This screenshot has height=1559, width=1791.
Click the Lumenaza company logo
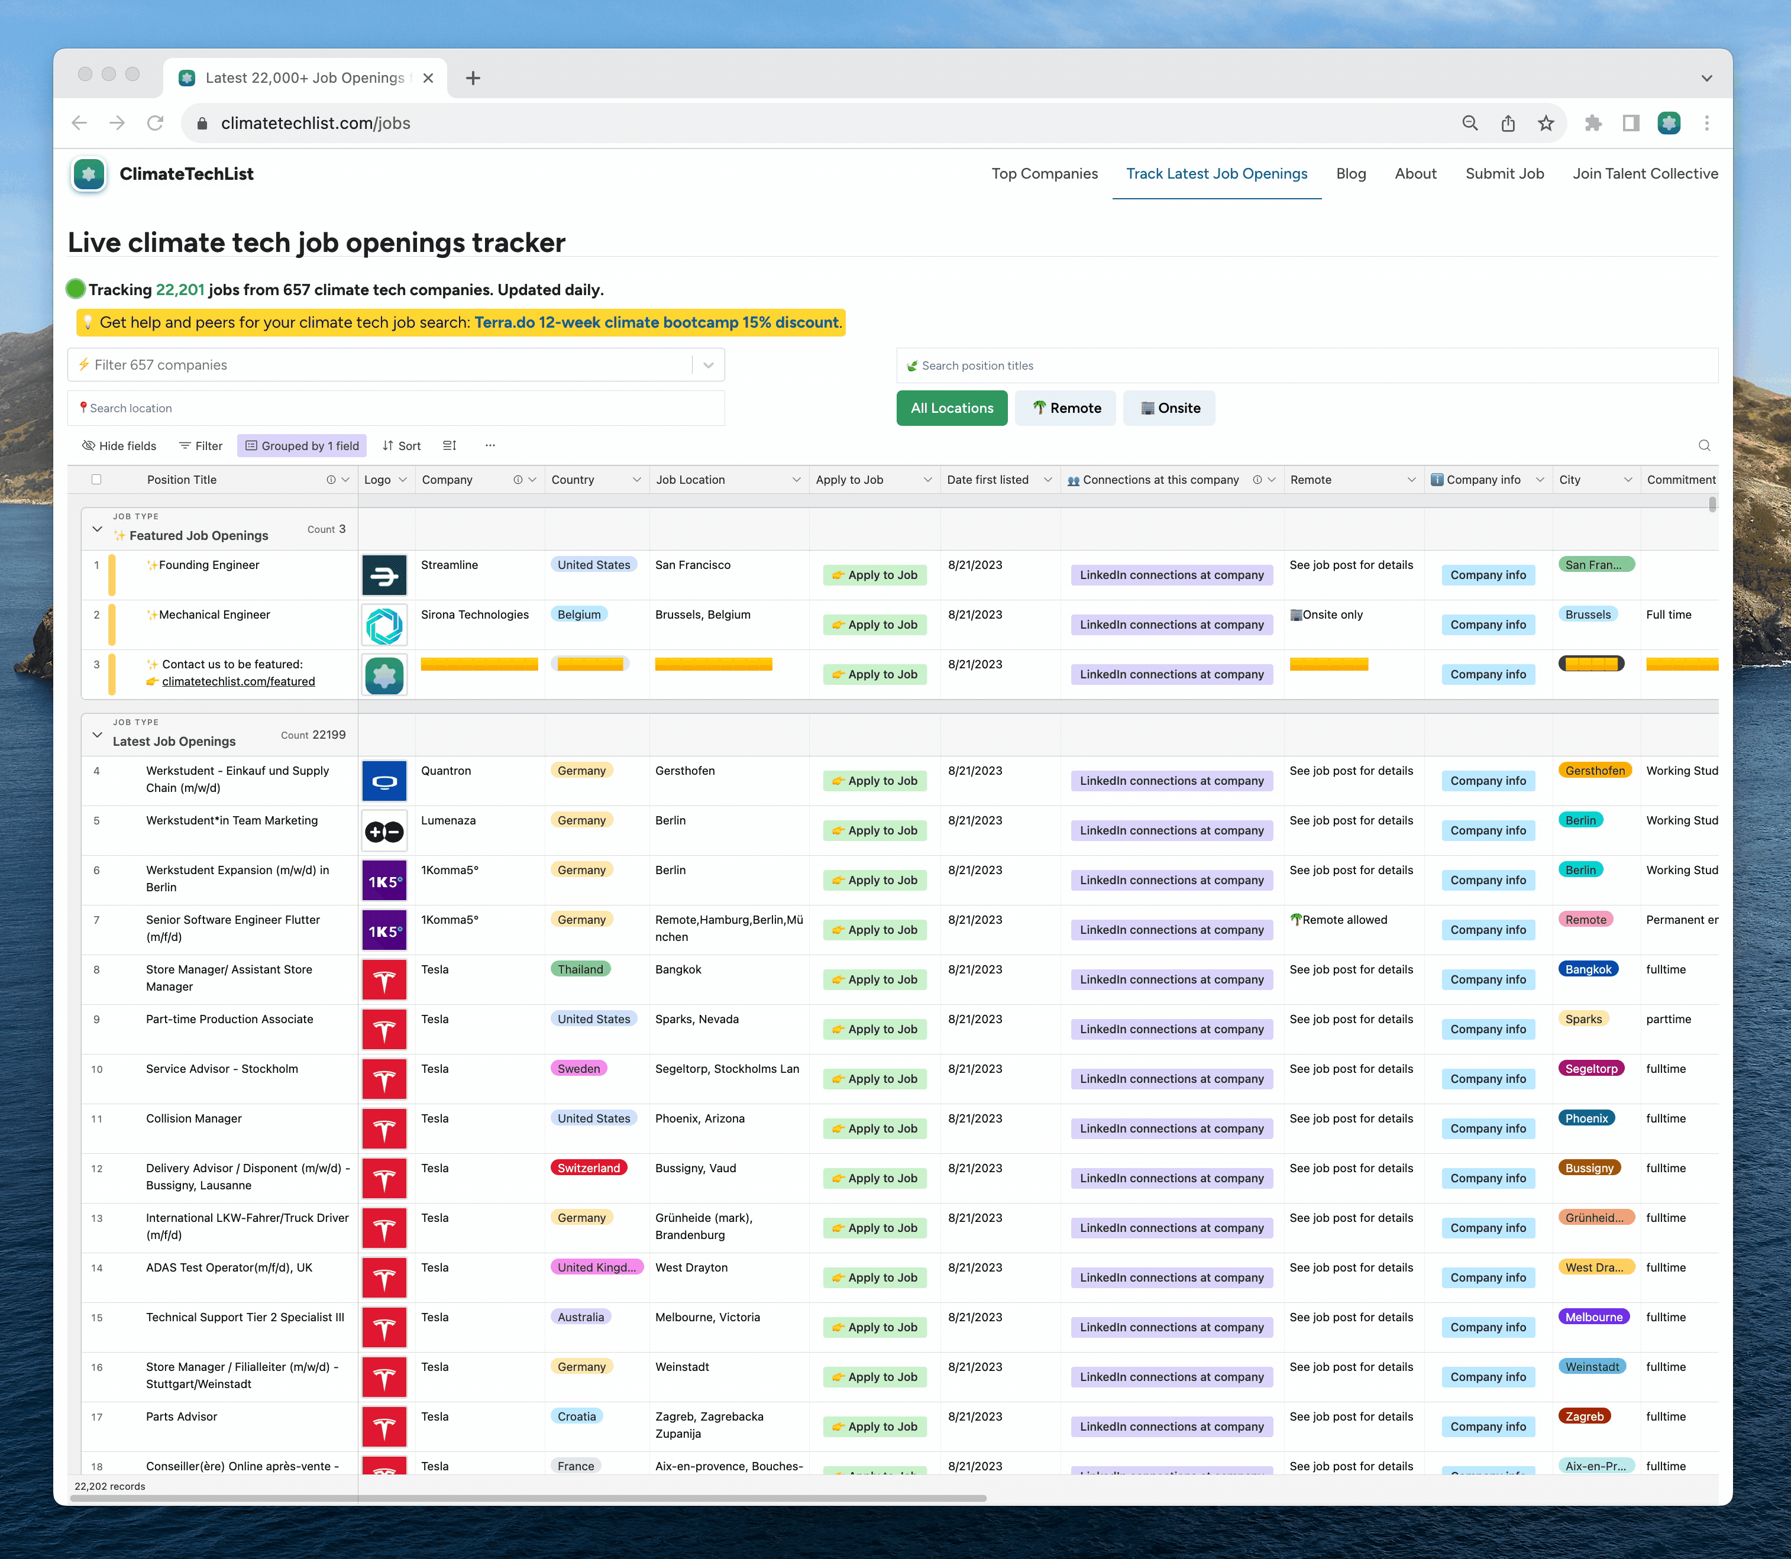384,831
